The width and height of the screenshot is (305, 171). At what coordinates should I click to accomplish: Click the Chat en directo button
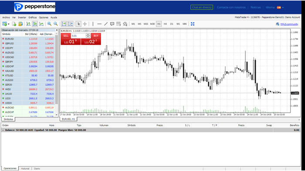pyautogui.click(x=202, y=7)
